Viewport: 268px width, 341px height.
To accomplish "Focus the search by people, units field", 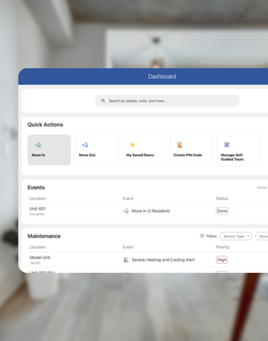I will pyautogui.click(x=167, y=101).
